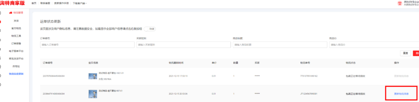Viewport: 419px width, 102px height.
Task: Toggle the 隐藏 privacy switch
Action: 150,29
